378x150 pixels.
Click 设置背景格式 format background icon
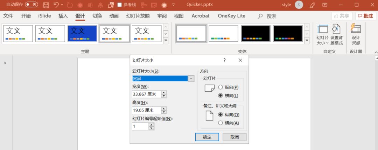pos(337,35)
